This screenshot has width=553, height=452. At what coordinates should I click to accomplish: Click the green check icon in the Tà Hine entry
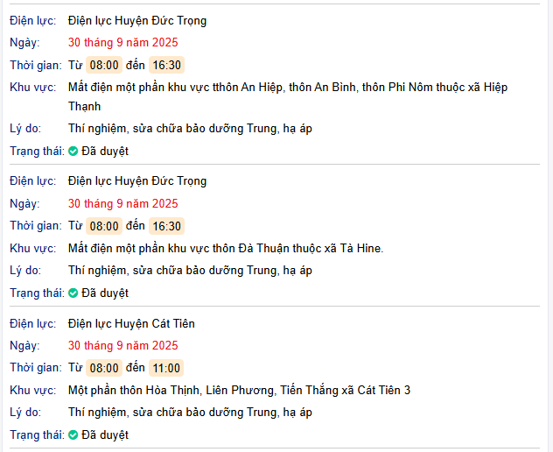click(73, 293)
